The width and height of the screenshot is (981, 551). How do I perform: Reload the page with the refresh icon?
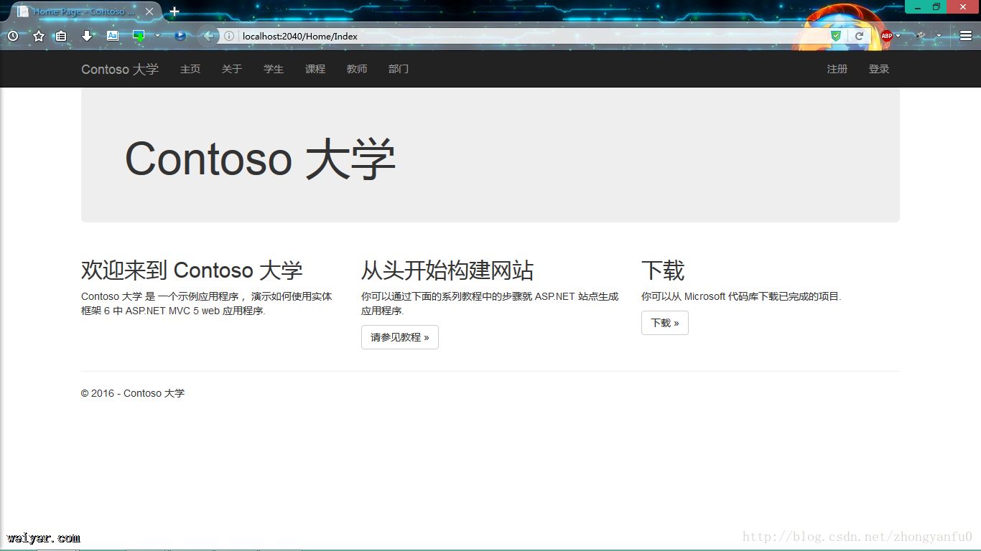pos(859,36)
